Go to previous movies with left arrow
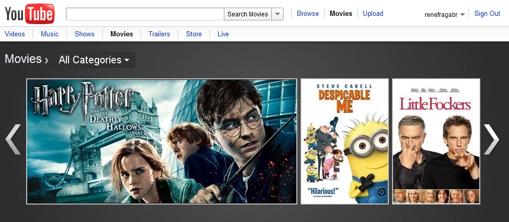The height and width of the screenshot is (222, 509). 13,139
